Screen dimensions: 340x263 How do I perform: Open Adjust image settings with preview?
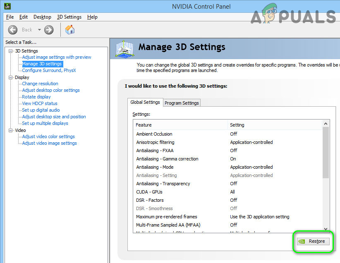click(x=57, y=57)
